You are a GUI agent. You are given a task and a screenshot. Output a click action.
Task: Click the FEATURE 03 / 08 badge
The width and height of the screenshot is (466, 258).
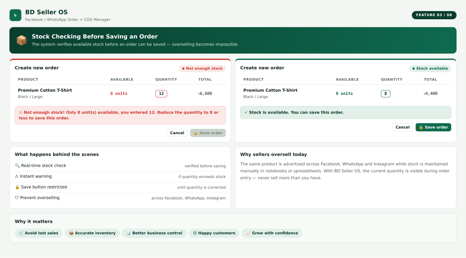[434, 15]
